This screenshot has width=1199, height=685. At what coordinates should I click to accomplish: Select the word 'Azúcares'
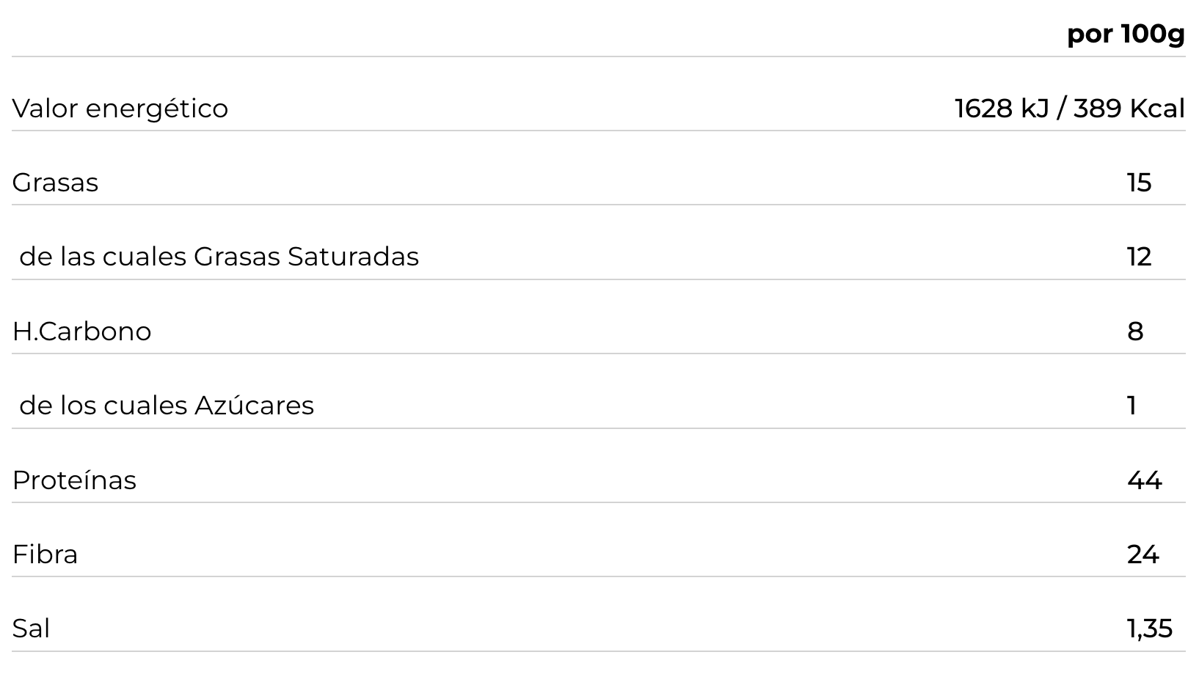coord(254,406)
